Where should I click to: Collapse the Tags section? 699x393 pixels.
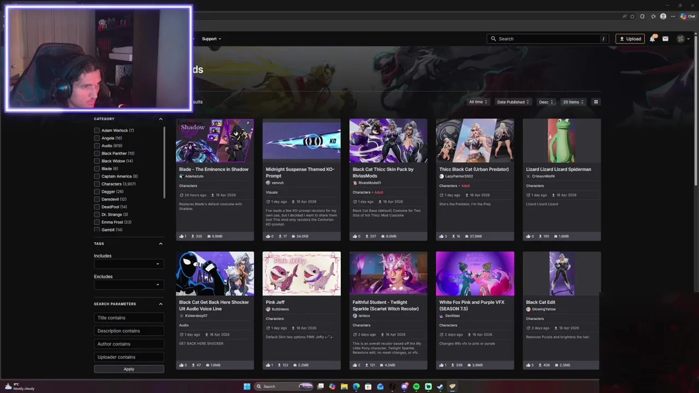point(161,244)
